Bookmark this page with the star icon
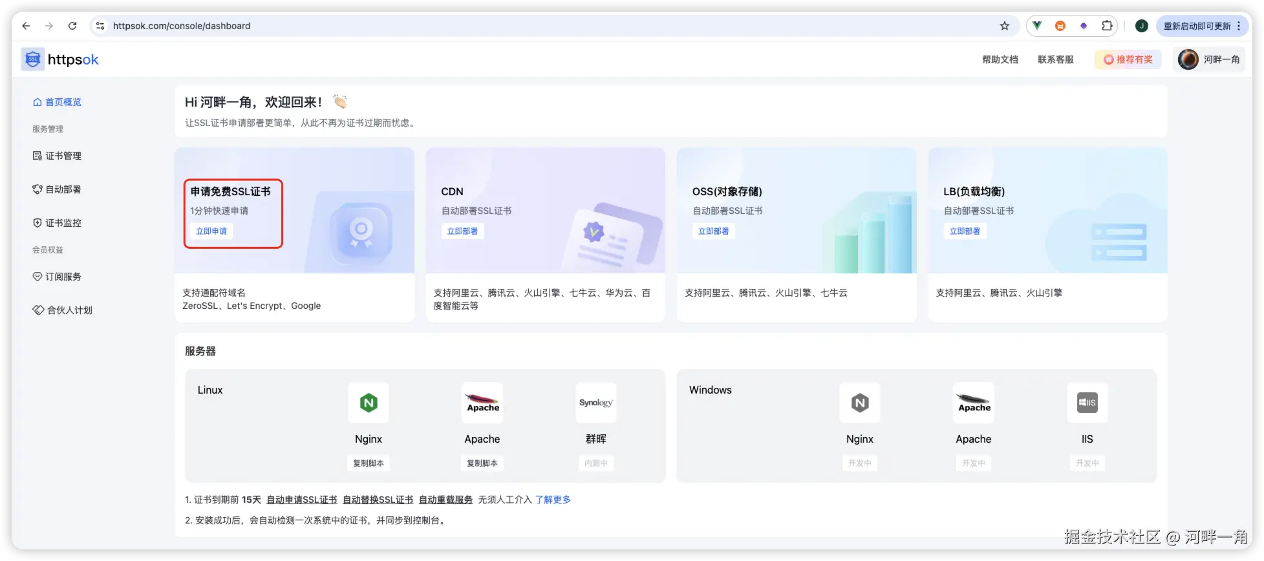This screenshot has height=561, width=1264. [1004, 26]
